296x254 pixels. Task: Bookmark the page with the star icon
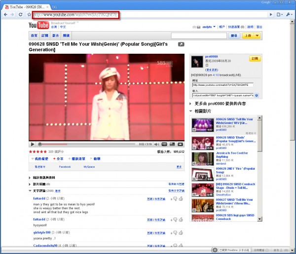(29, 14)
